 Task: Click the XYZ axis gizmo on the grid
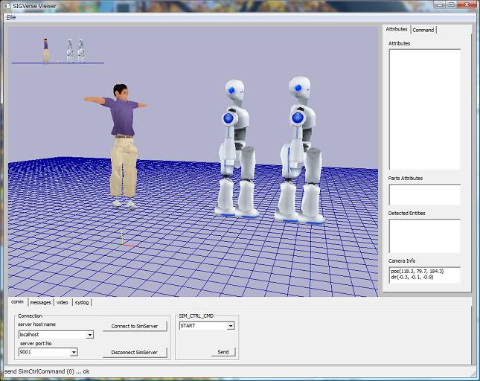124,241
